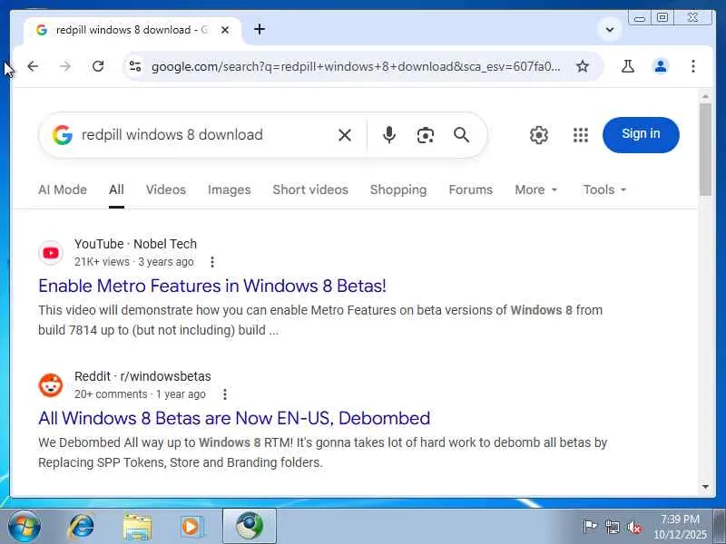Open Enable Metro Features in Windows 8 Betas link

click(212, 286)
